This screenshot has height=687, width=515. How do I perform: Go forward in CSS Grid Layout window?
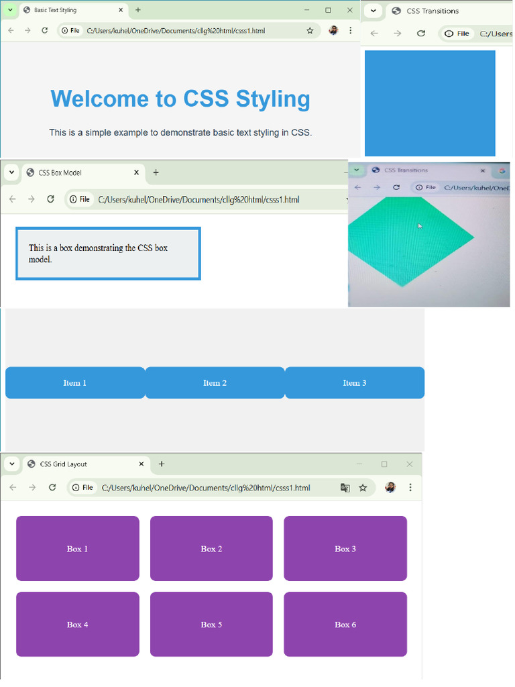tap(32, 488)
